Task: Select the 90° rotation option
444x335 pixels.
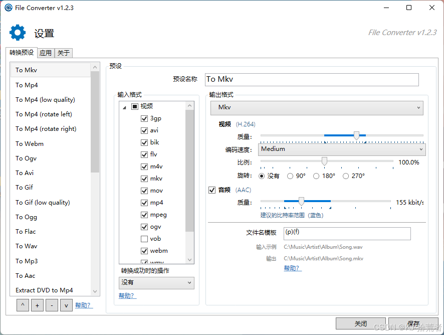Action: (x=290, y=176)
